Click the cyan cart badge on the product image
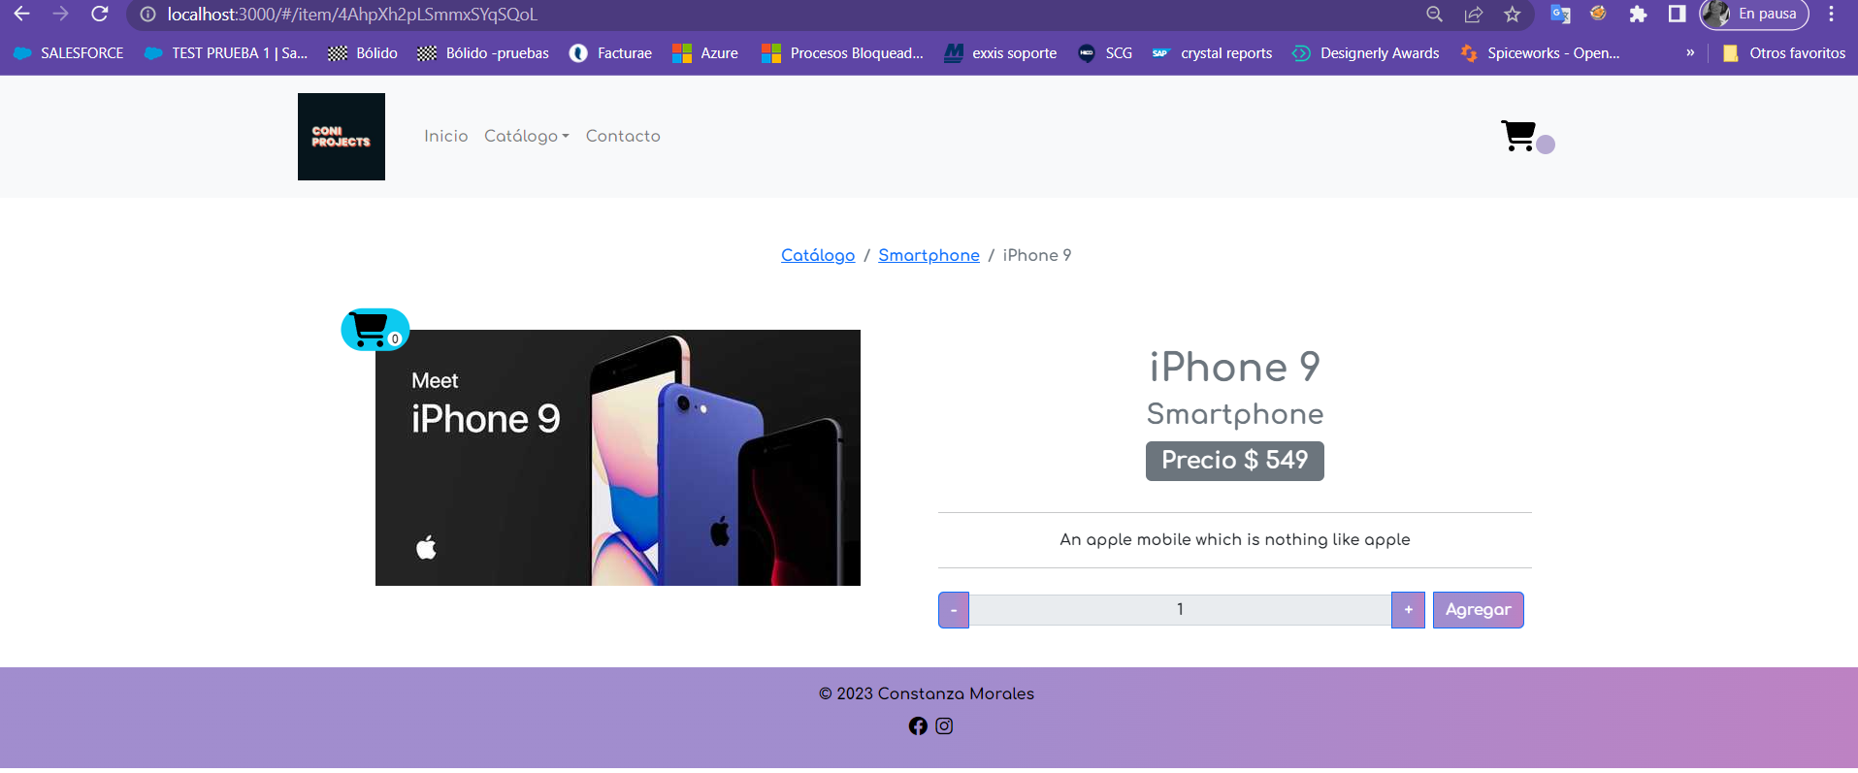1858x773 pixels. 375,330
